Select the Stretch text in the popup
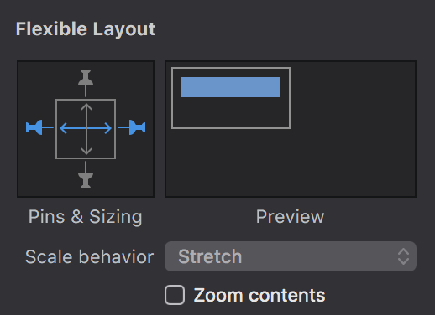This screenshot has height=315, width=435. pos(210,256)
